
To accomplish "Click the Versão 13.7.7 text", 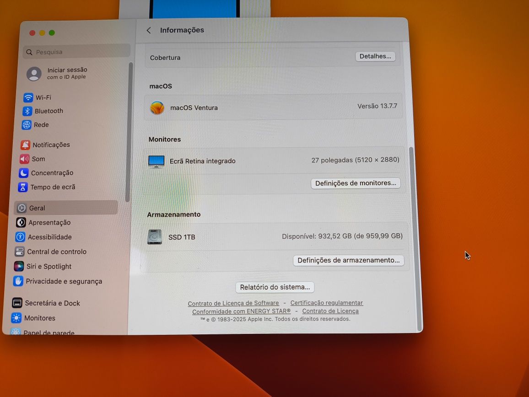I will [x=377, y=106].
